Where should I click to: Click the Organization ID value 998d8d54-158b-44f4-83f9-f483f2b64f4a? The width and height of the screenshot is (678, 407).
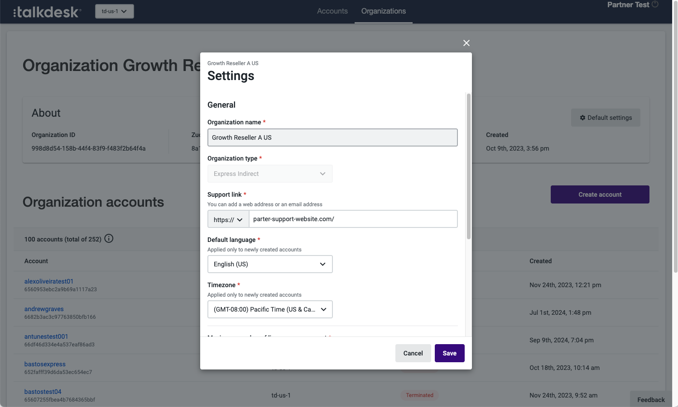coord(89,148)
